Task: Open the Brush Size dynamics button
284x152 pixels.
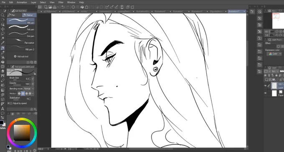Action: pyautogui.click(x=33, y=79)
